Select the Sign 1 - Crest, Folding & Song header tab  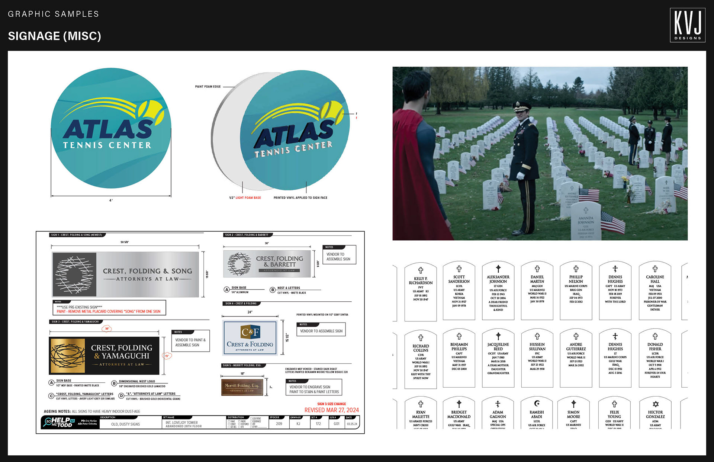point(77,235)
